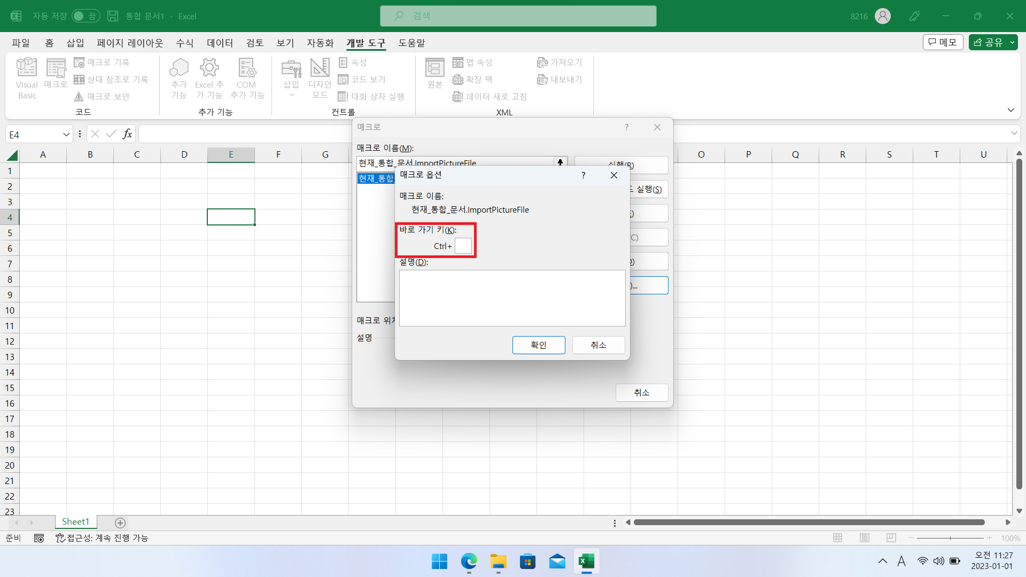1026x577 pixels.
Task: Click the Ctrl+ shortcut key field
Action: 463,246
